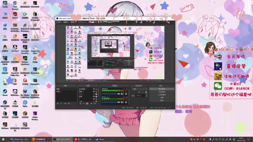Screen dimensions: 253x142
Task: Adjust the 麦克风/Aux volume slider
Action: pyautogui.click(x=111, y=102)
